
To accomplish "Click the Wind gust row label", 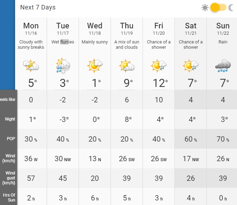I will (x=9, y=178).
